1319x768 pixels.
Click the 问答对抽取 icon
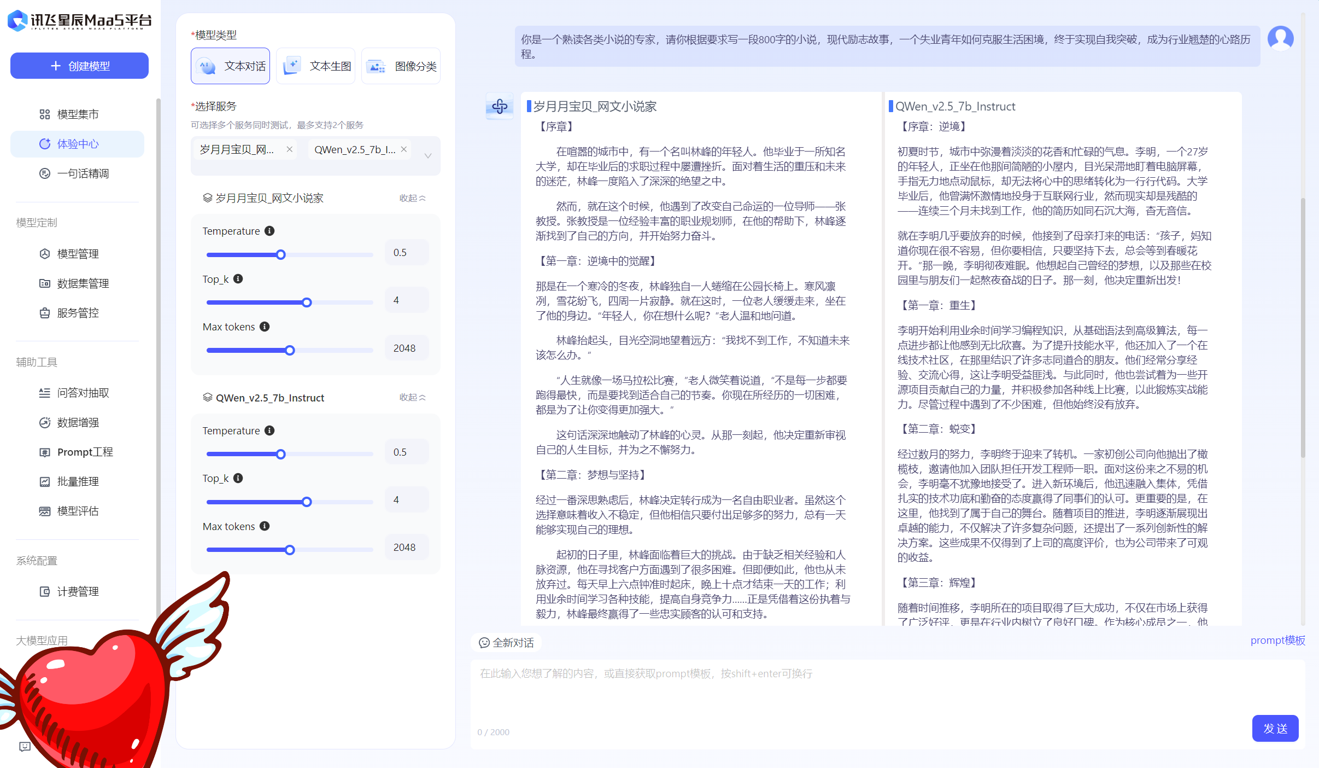click(x=45, y=393)
